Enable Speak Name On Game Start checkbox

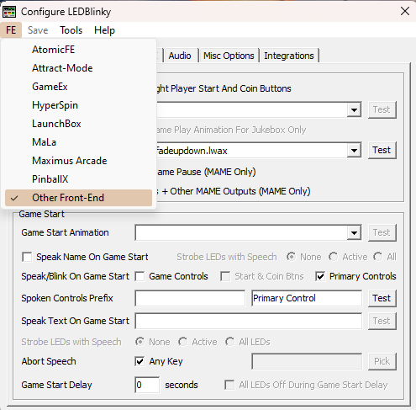pos(27,257)
